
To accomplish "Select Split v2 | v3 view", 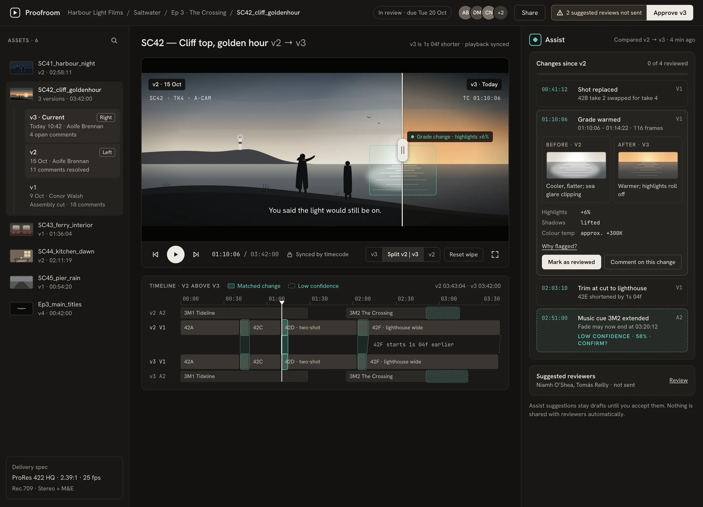I will [403, 255].
